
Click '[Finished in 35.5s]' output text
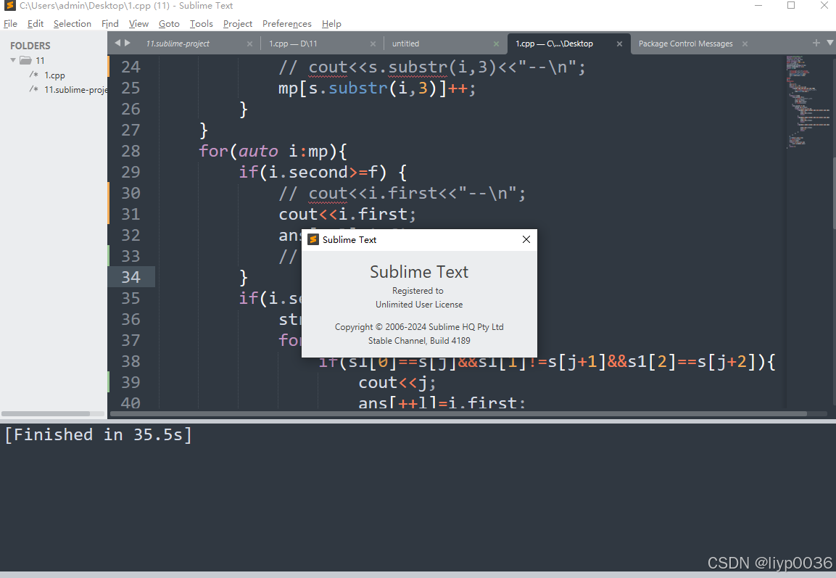[98, 434]
